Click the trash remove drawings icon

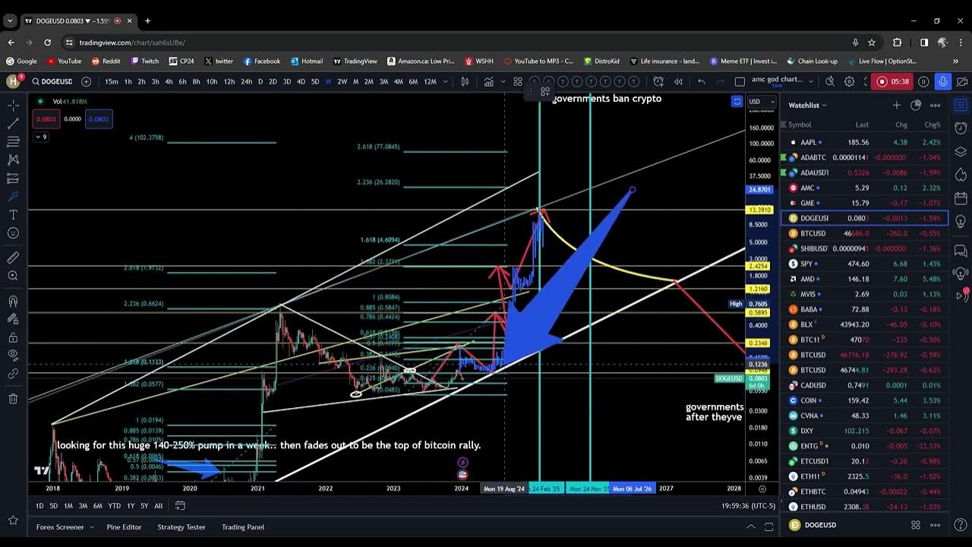(x=13, y=398)
